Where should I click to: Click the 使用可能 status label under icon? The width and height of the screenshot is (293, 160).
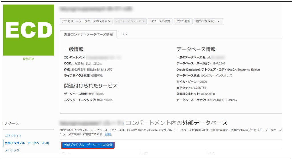[29, 59]
